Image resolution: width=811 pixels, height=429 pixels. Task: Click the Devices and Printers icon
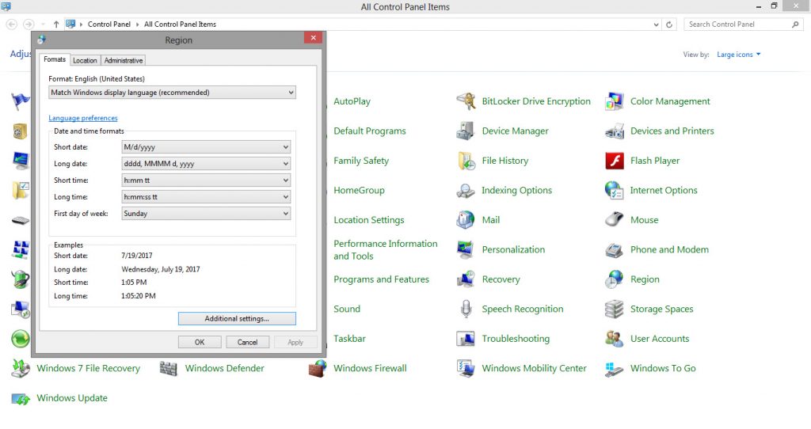[x=615, y=131]
